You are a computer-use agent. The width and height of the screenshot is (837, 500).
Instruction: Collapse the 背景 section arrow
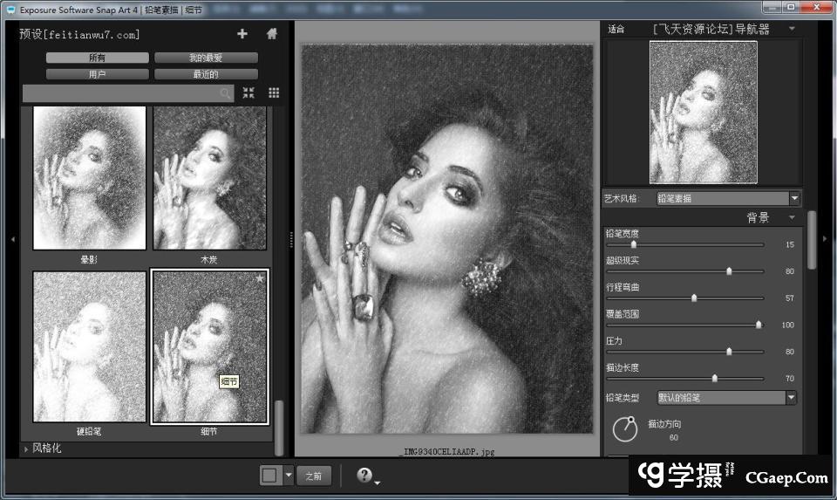[792, 217]
